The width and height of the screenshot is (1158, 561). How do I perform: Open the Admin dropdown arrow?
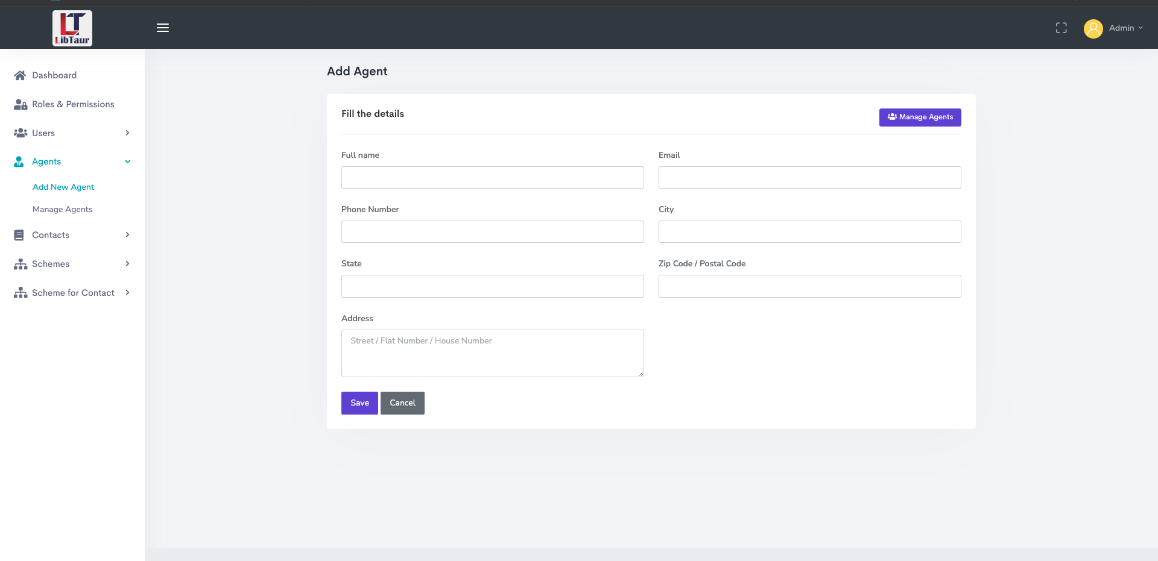pos(1141,28)
